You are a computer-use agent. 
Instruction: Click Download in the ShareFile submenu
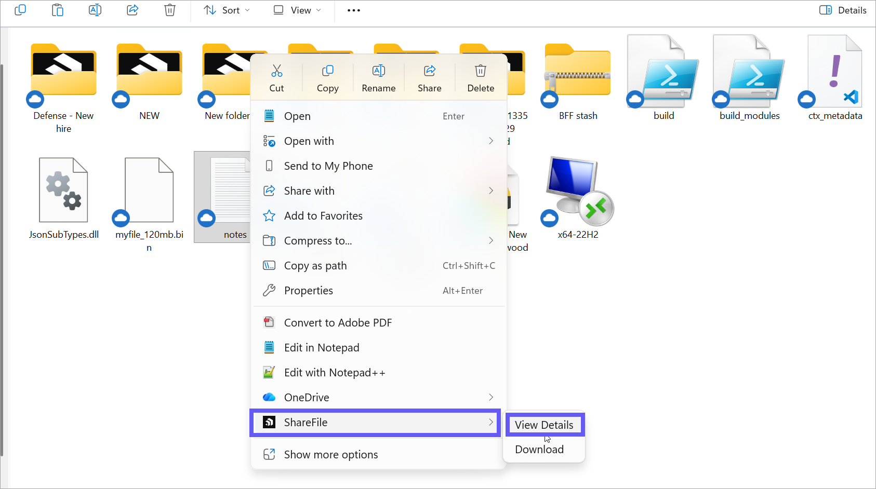(x=539, y=449)
